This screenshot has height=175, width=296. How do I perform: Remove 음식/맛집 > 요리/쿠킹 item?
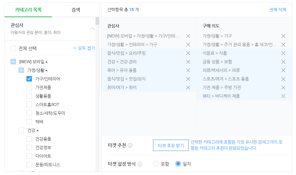tap(188, 53)
